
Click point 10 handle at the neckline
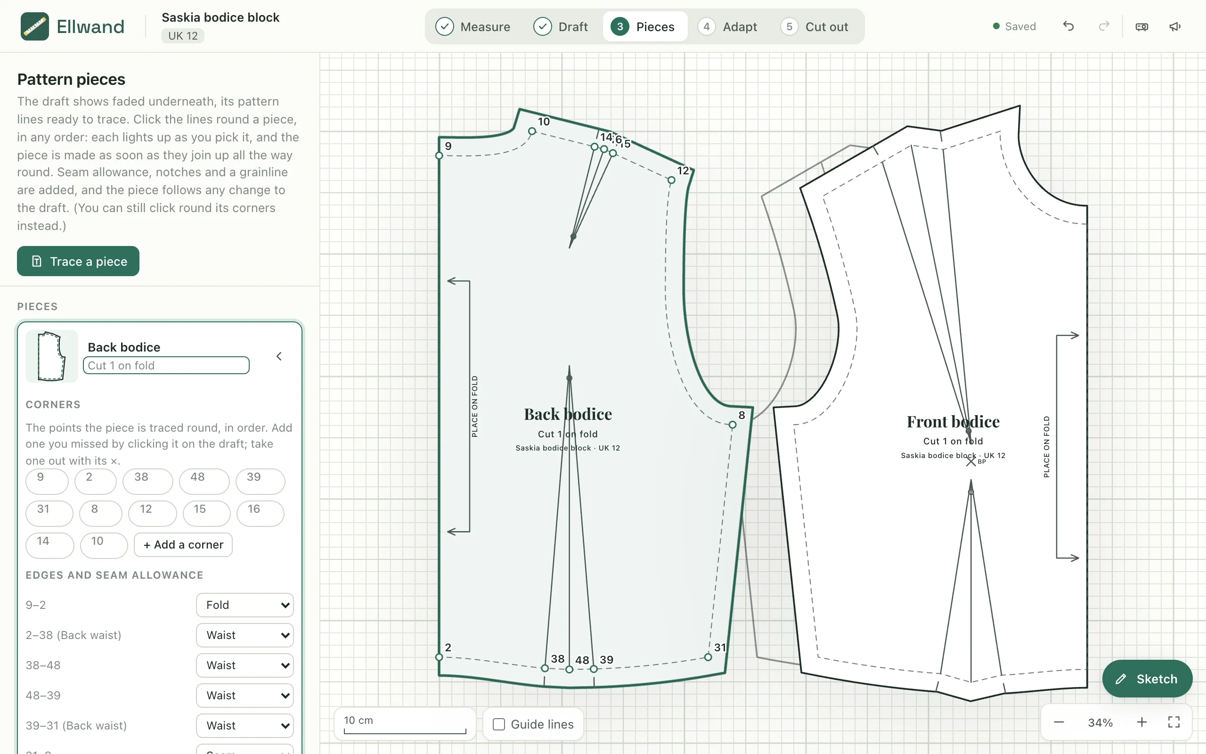coord(532,131)
